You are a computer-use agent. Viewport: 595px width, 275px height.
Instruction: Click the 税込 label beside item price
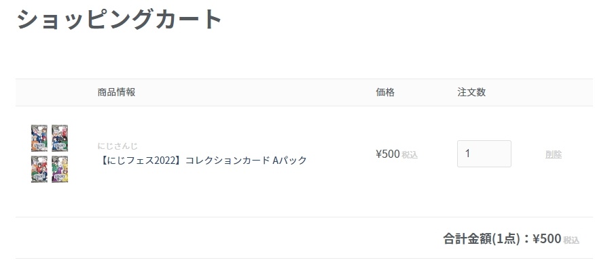click(410, 155)
